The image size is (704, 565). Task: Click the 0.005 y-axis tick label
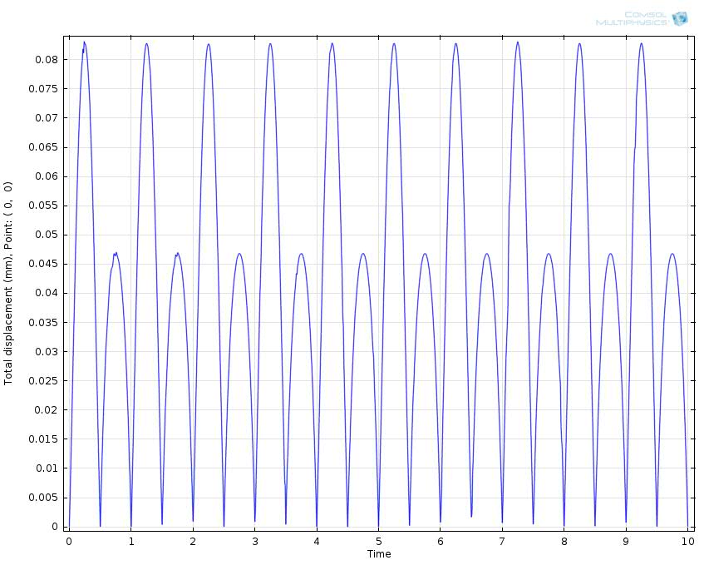coord(43,498)
